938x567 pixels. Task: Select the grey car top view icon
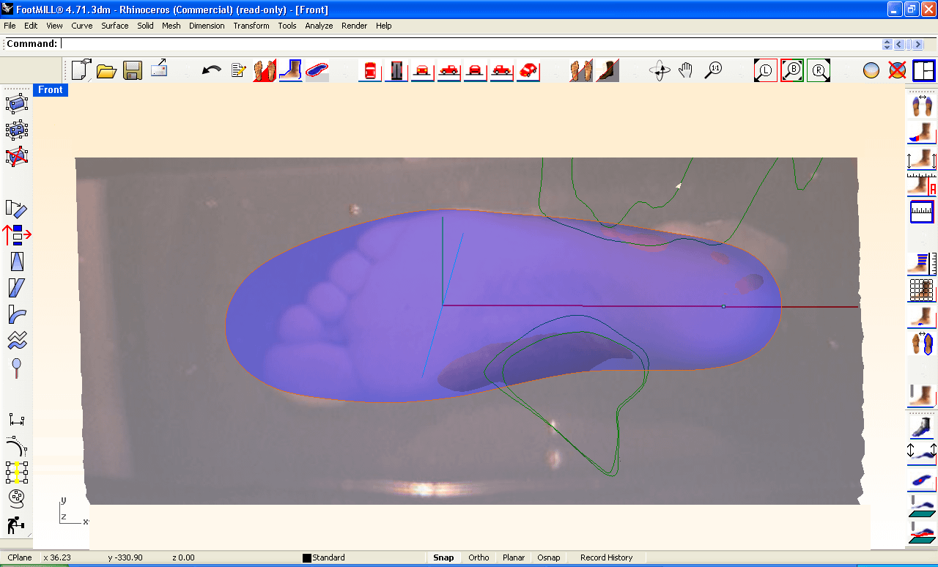tap(396, 70)
